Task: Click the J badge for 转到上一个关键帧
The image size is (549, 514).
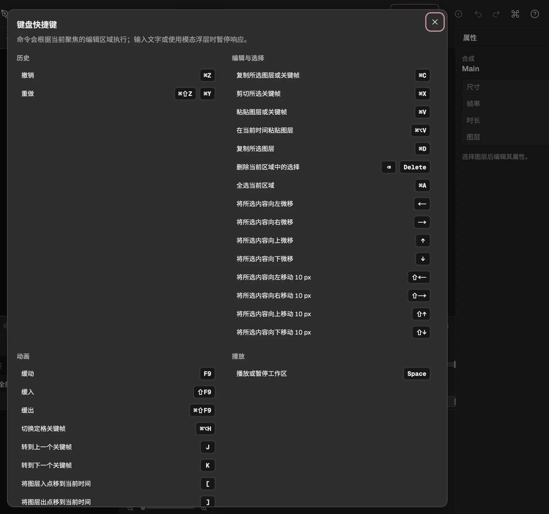Action: [207, 447]
